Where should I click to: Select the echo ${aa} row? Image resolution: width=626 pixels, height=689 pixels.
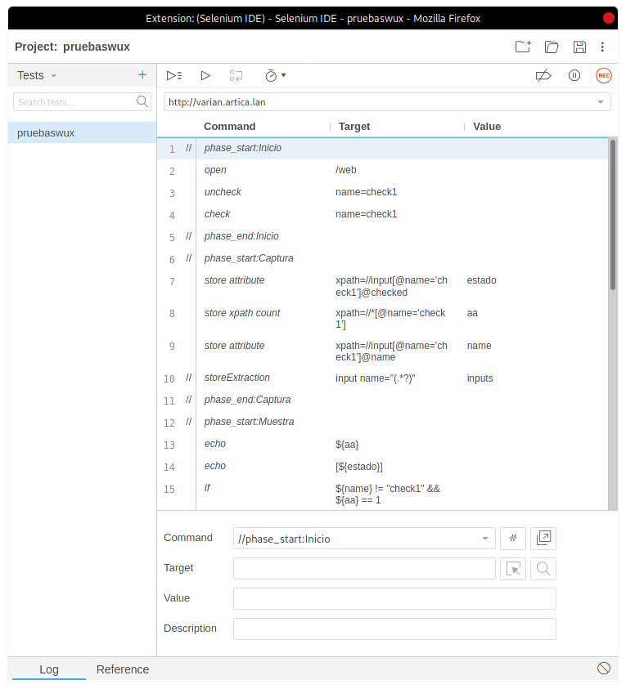(x=382, y=445)
